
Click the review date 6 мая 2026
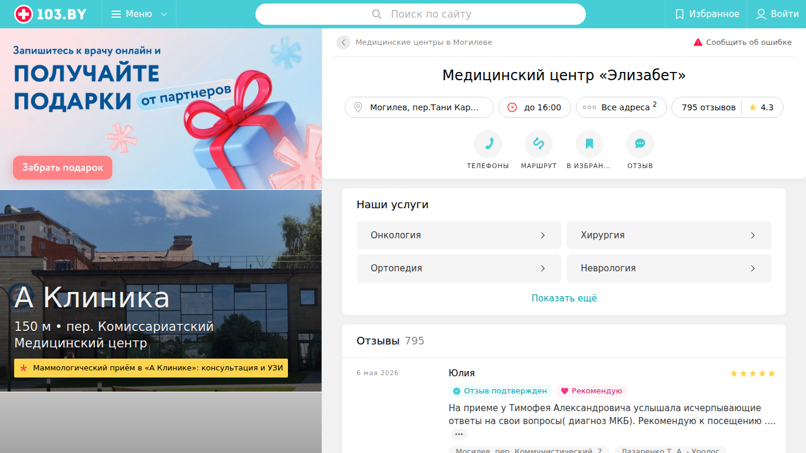378,373
